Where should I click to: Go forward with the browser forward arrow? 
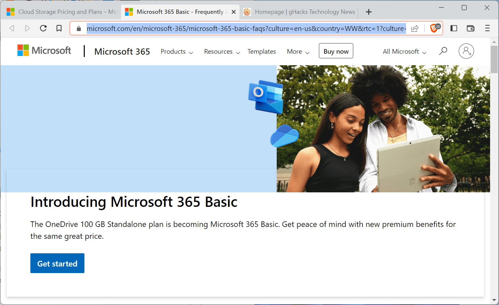tap(27, 28)
